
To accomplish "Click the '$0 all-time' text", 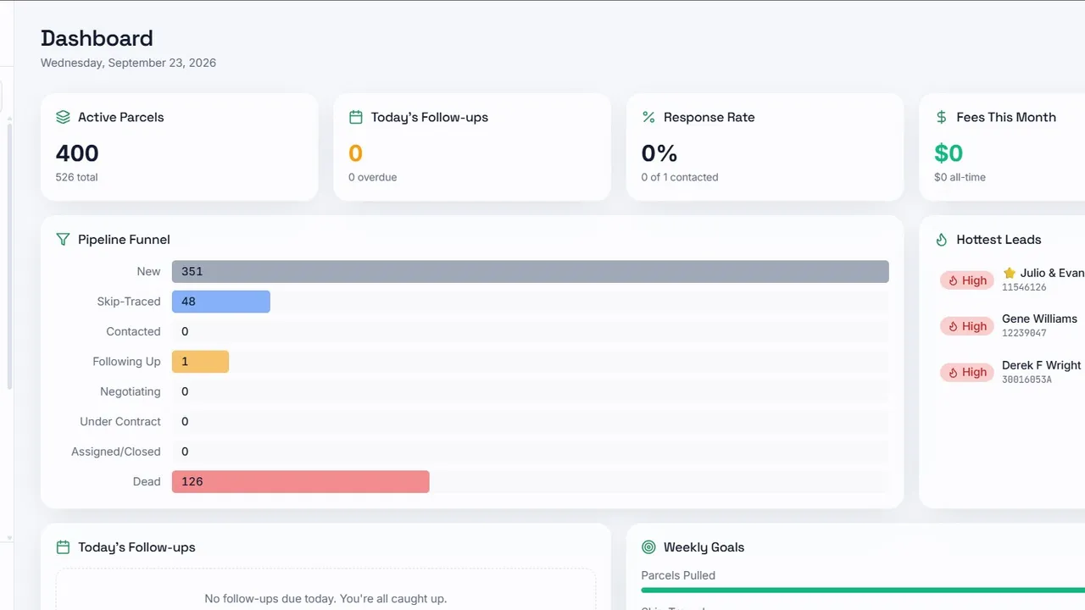I will coord(960,178).
